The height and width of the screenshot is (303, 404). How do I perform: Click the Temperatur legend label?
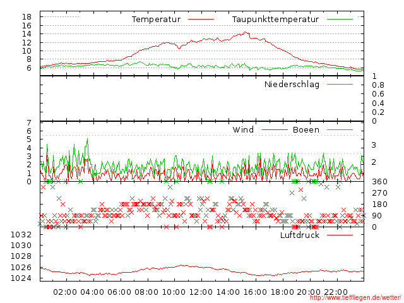point(156,20)
